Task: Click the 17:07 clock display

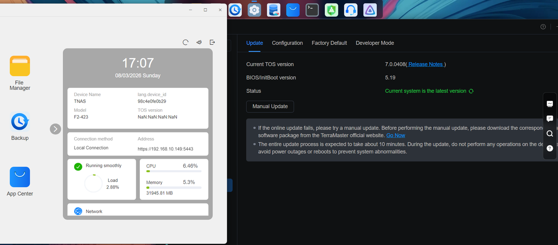Action: pyautogui.click(x=138, y=63)
